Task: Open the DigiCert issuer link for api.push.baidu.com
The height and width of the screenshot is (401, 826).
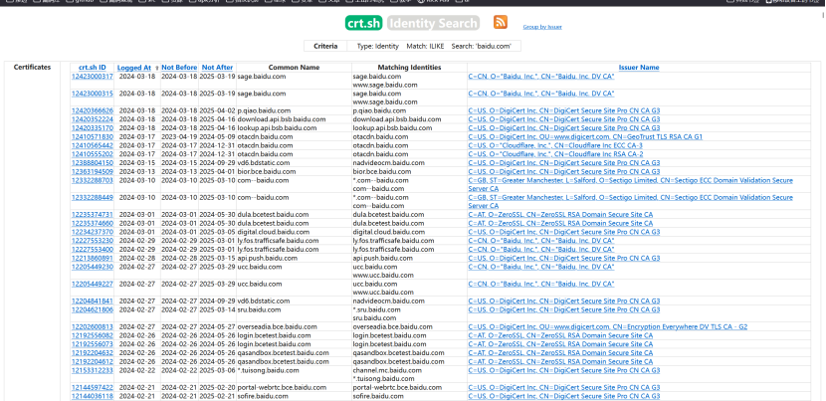Action: tap(563, 258)
